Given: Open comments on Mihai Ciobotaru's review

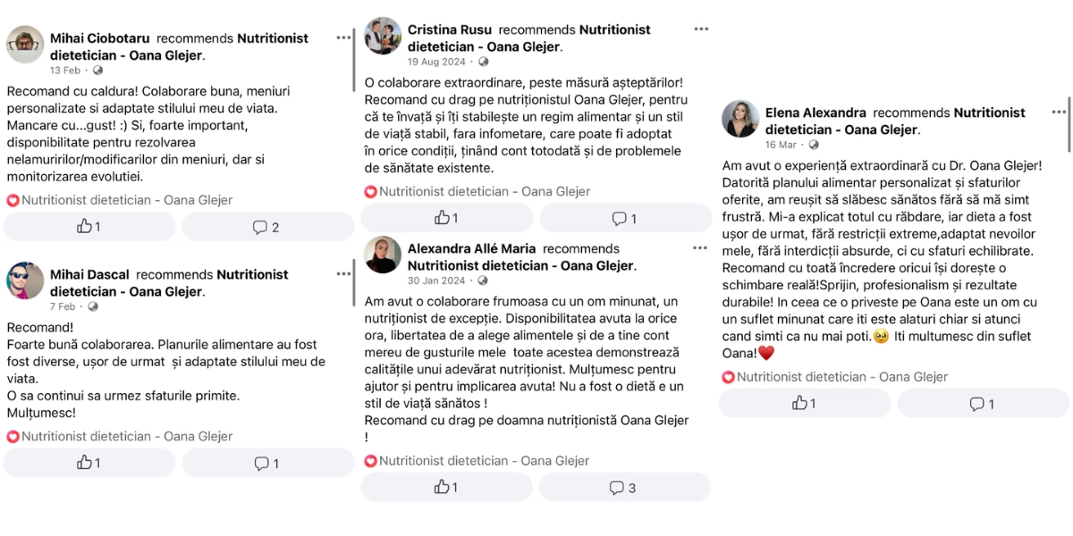Looking at the screenshot, I should click(x=266, y=227).
